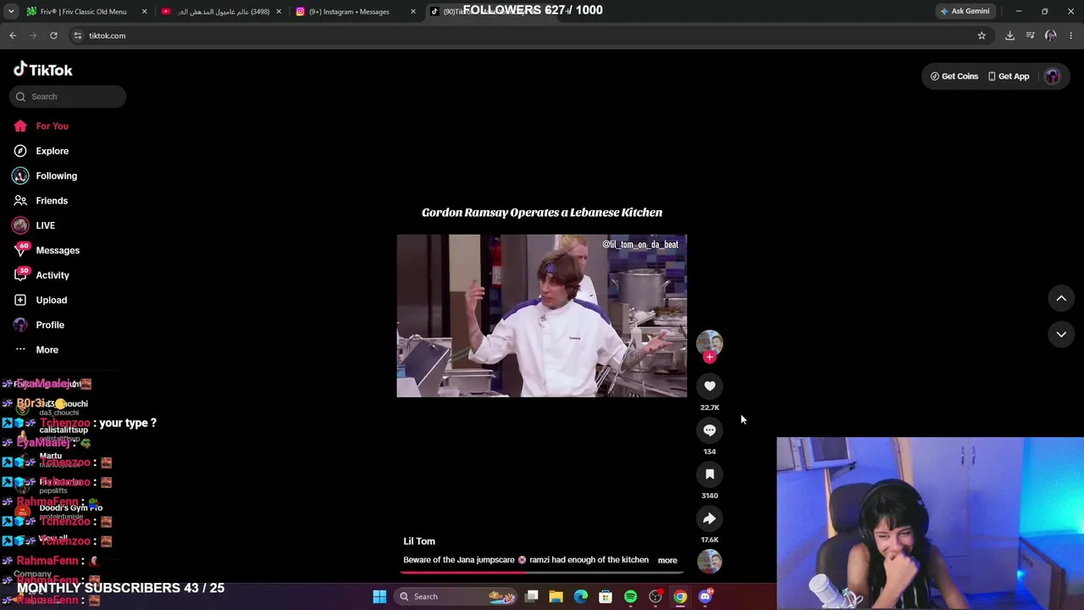Open Ask Gemini
Image resolution: width=1084 pixels, height=610 pixels.
click(965, 11)
